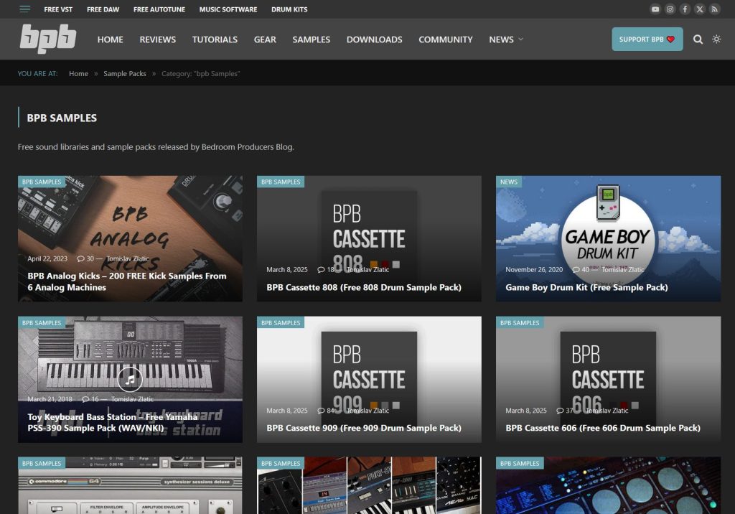Image resolution: width=735 pixels, height=514 pixels.
Task: Open comments count on BPB Cassette 606
Action: [x=565, y=411]
